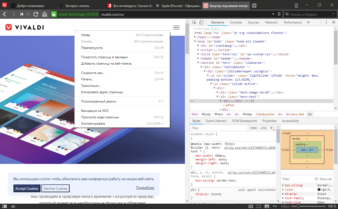Open style.css?ver=1537440571:1828 source link

pyautogui.click(x=250, y=148)
